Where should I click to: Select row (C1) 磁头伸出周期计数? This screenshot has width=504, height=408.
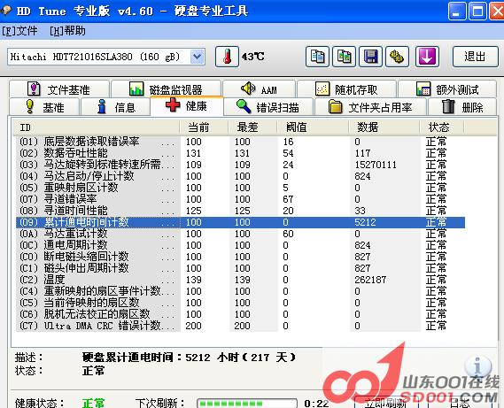[240, 268]
